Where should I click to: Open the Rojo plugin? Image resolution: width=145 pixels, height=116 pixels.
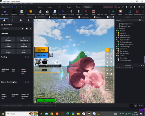[86, 12]
